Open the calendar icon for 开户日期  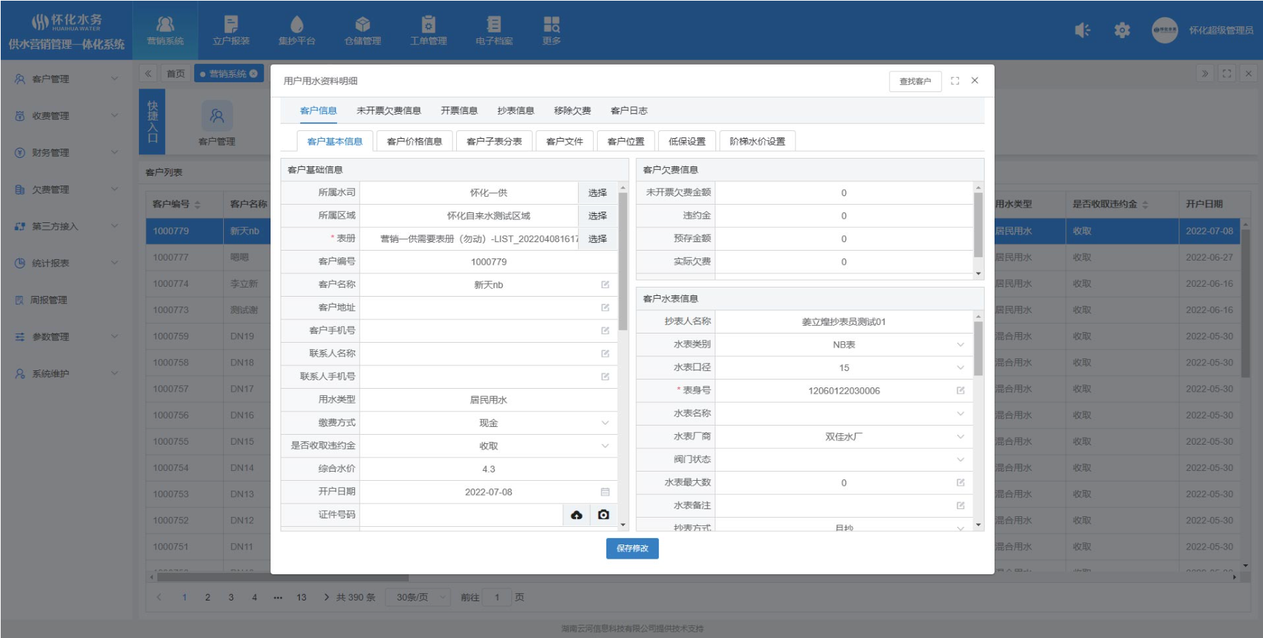(x=605, y=491)
